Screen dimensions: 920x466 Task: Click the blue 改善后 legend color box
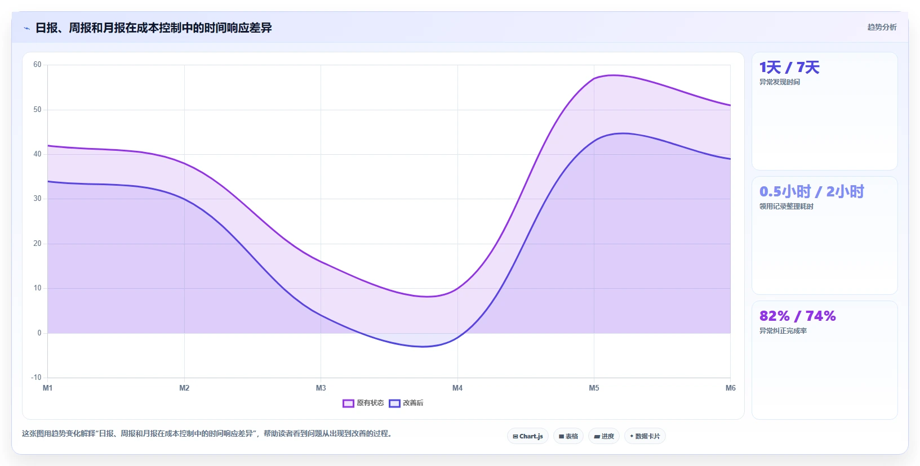[394, 403]
